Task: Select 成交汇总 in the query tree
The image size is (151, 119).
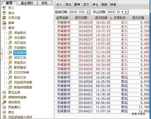Action: click(20, 58)
